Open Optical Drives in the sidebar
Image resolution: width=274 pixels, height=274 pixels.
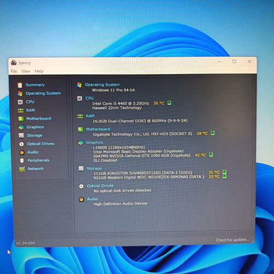coord(41,144)
